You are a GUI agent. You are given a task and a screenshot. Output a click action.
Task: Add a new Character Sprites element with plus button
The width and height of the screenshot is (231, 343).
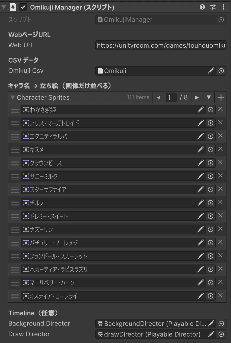click(x=220, y=97)
